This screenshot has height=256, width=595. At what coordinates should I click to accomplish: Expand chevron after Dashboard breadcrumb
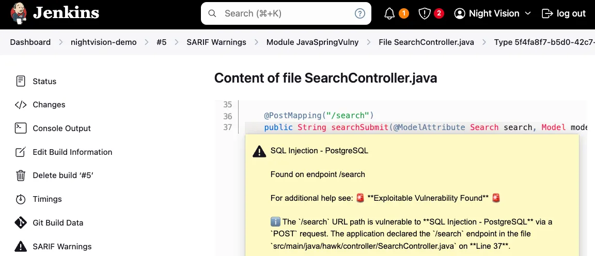(61, 42)
